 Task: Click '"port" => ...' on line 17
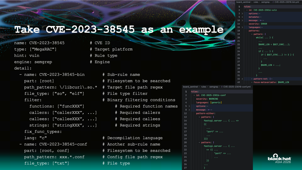coord(214,132)
